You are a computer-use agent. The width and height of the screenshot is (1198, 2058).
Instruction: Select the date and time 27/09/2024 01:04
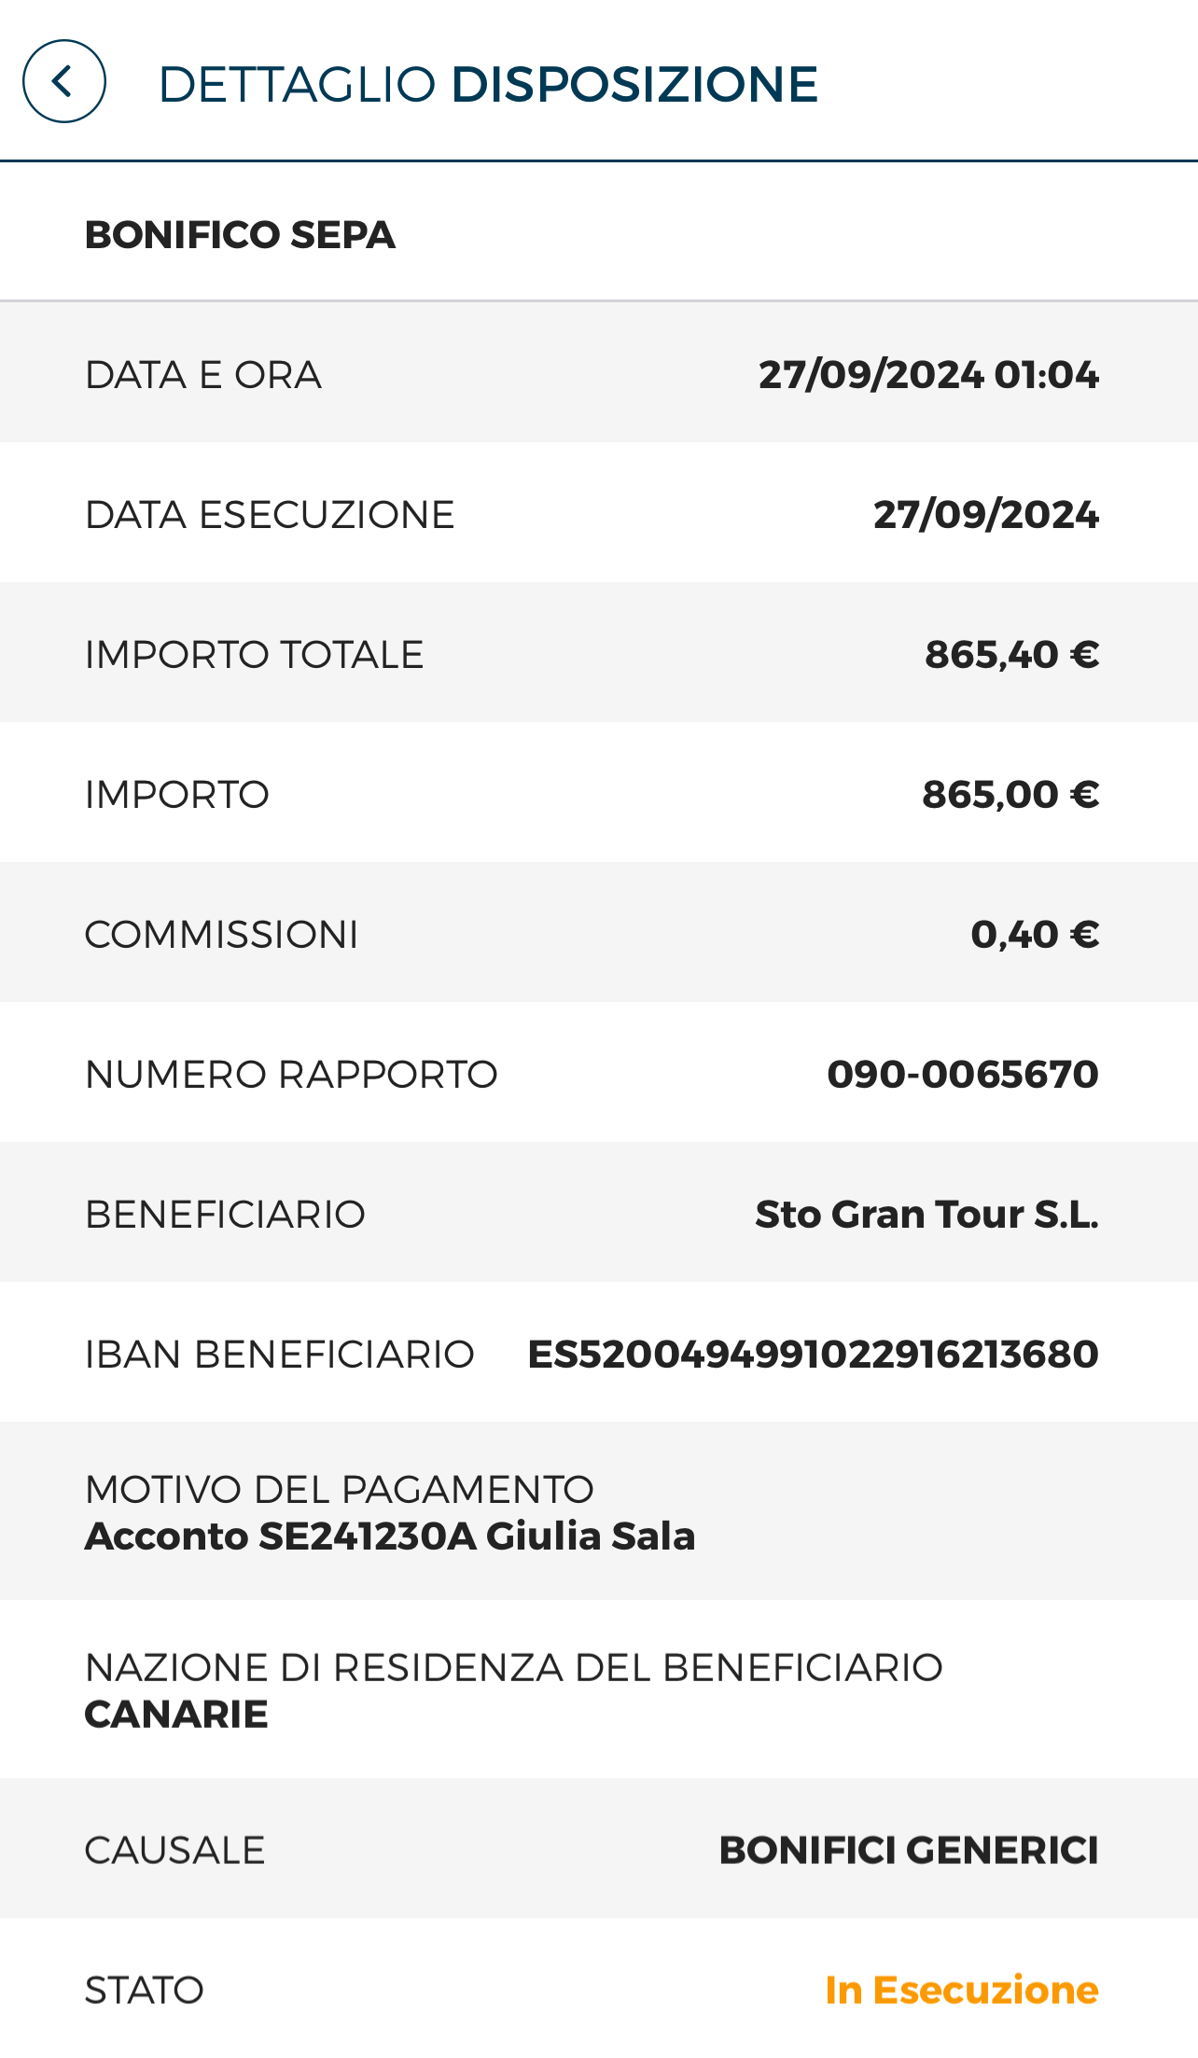click(928, 374)
